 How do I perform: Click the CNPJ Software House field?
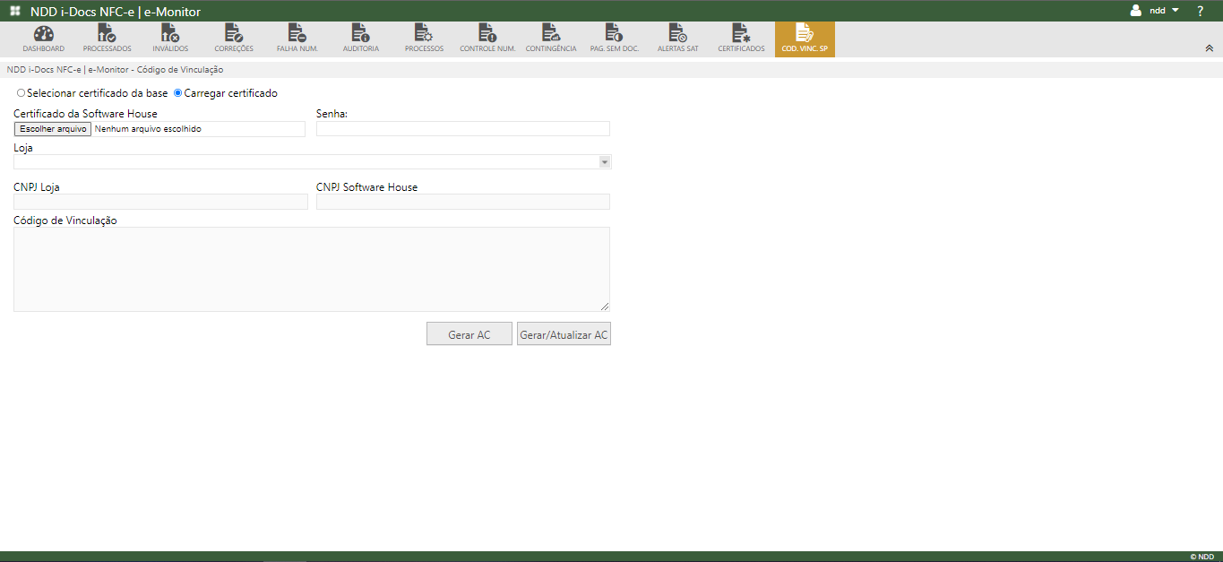click(x=463, y=202)
